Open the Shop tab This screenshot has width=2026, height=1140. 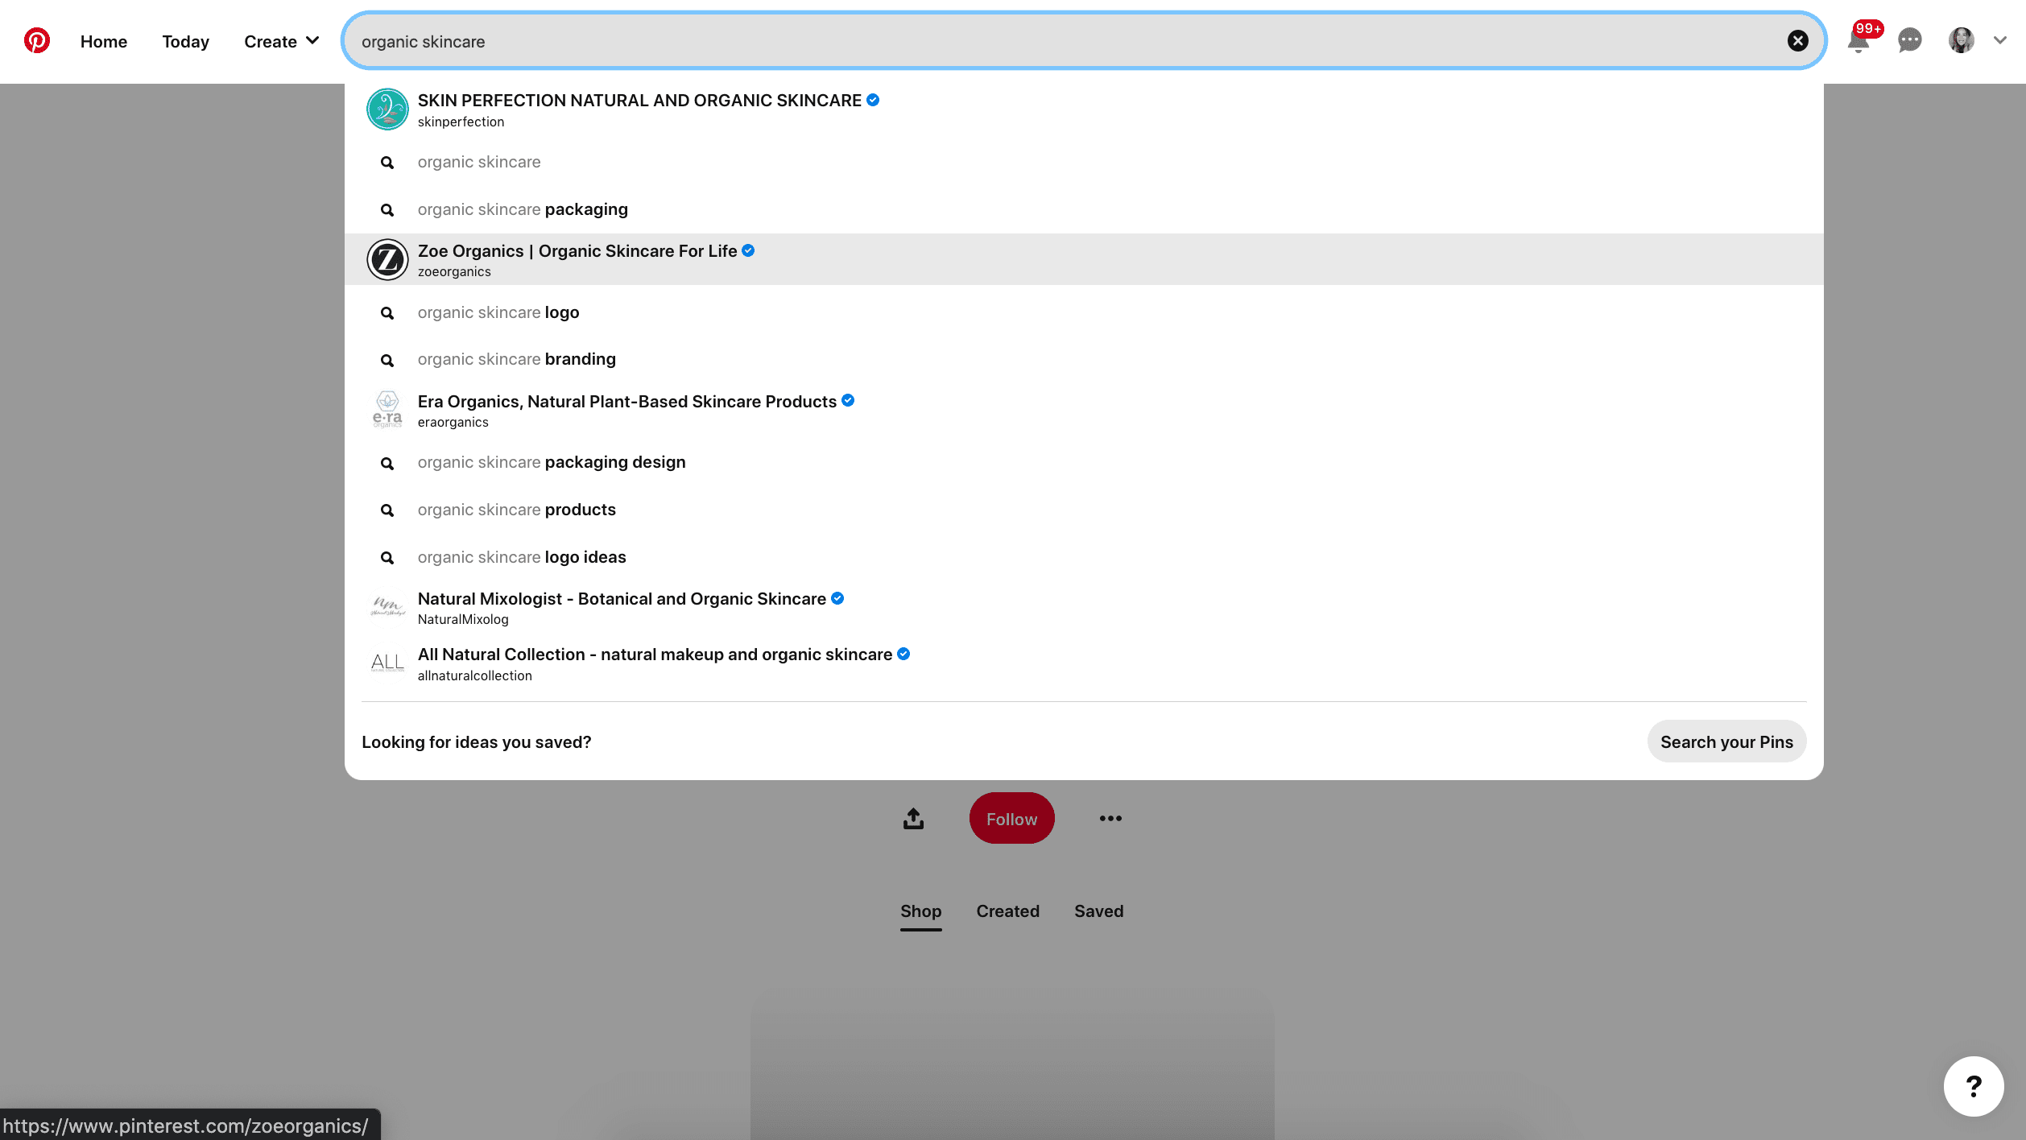click(920, 911)
